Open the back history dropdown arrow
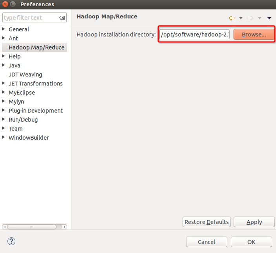This screenshot has height=253, width=276. click(x=241, y=18)
